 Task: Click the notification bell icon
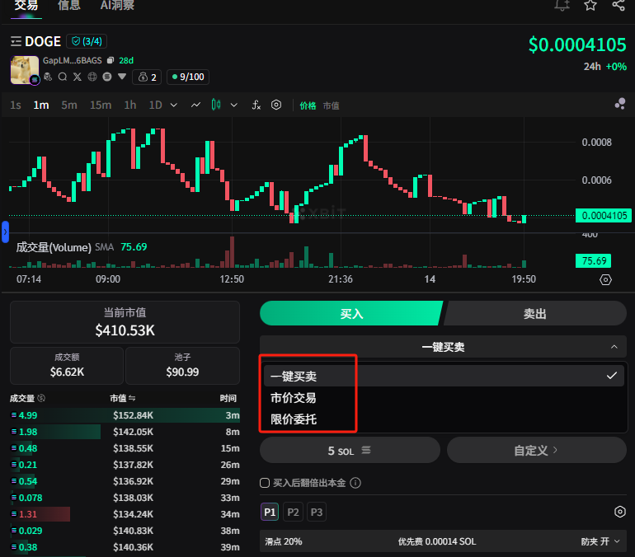click(x=562, y=5)
